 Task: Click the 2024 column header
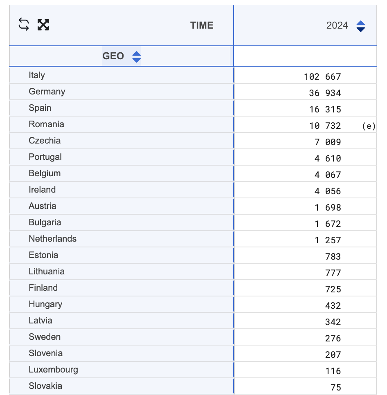(x=337, y=25)
